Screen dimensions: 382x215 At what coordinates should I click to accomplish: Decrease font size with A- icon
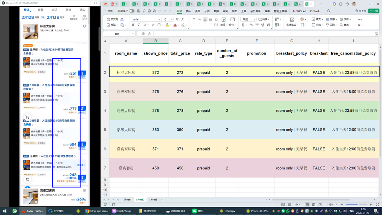[x=183, y=19]
